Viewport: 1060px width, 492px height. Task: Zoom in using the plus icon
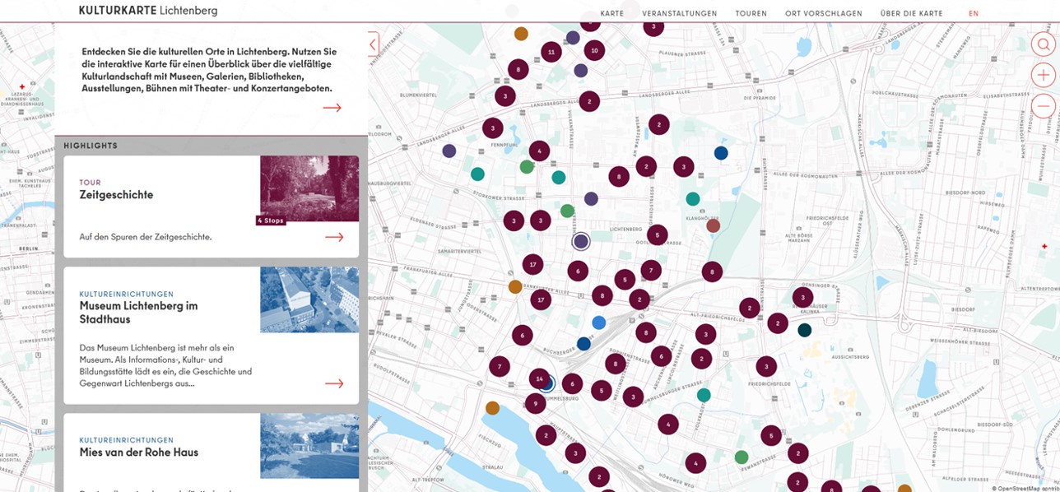1043,76
